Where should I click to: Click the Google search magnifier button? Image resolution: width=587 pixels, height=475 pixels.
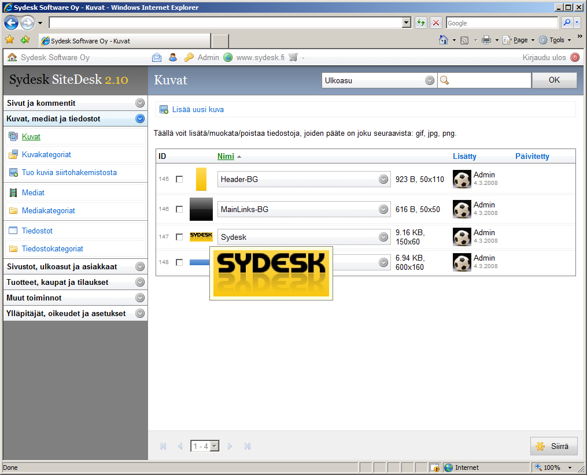tap(567, 23)
